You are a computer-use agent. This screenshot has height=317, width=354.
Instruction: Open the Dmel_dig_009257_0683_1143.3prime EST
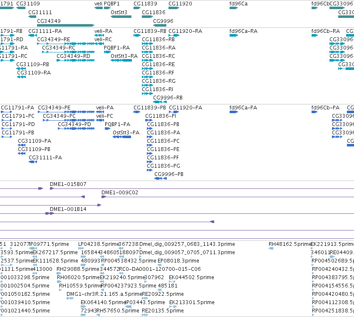point(187,244)
